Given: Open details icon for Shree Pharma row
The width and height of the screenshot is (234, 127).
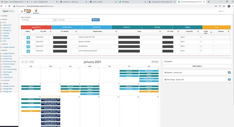Looking at the screenshot, I should 28,46.
